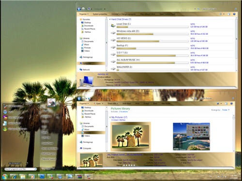Click the Search programs and files box

20,169
